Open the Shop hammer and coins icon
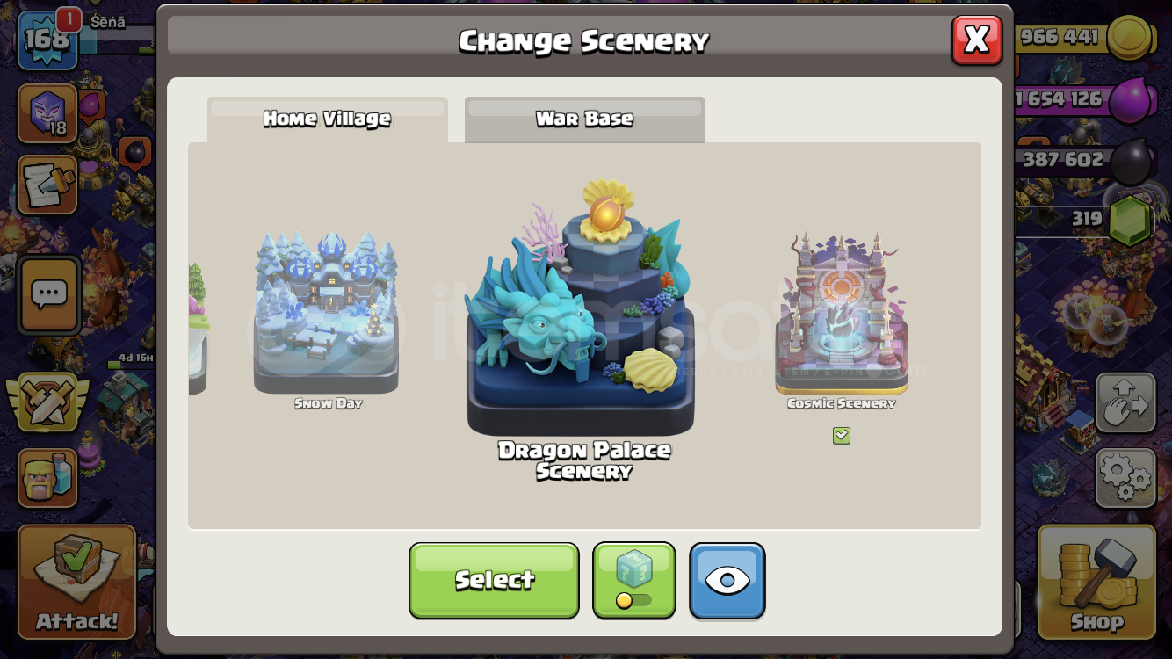1172x659 pixels. click(1096, 582)
